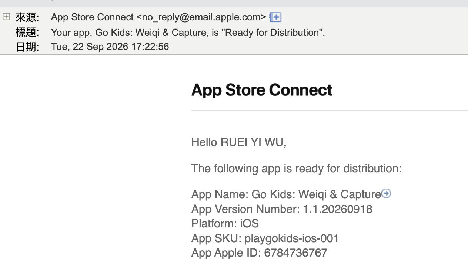The image size is (468, 264).
Task: Select the greeting Hello RUEI YI WU
Action: 239,142
